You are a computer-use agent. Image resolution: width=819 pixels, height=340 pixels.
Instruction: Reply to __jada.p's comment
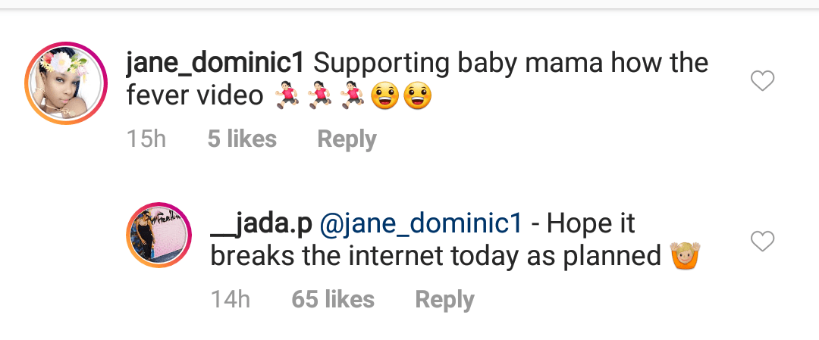(x=444, y=300)
